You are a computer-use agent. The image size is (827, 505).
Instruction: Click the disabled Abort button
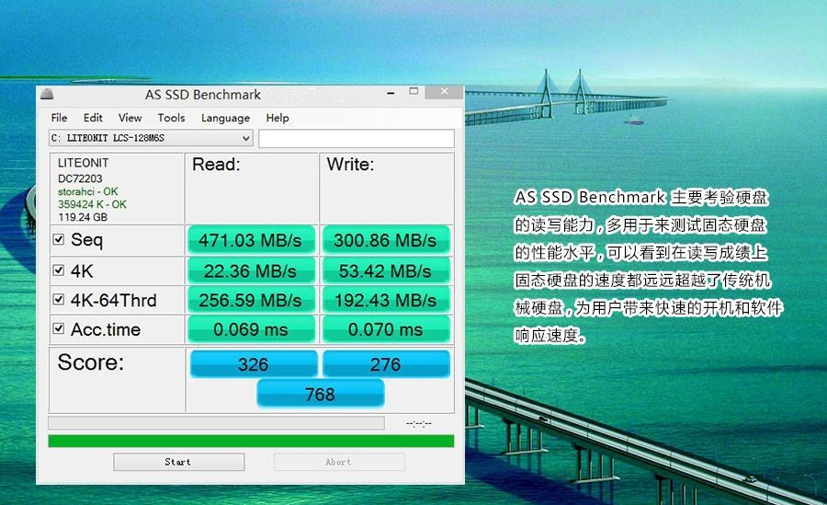coord(339,462)
